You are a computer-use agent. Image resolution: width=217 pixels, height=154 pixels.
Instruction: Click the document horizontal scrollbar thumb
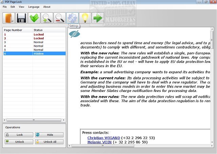click(x=103, y=146)
